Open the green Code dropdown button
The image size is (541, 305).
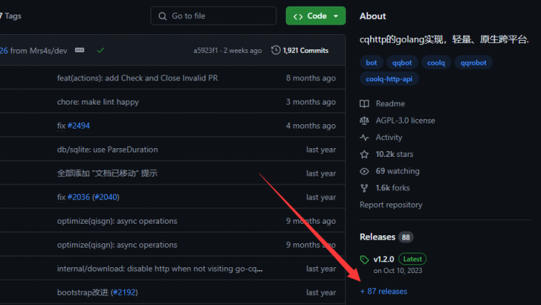[x=316, y=16]
